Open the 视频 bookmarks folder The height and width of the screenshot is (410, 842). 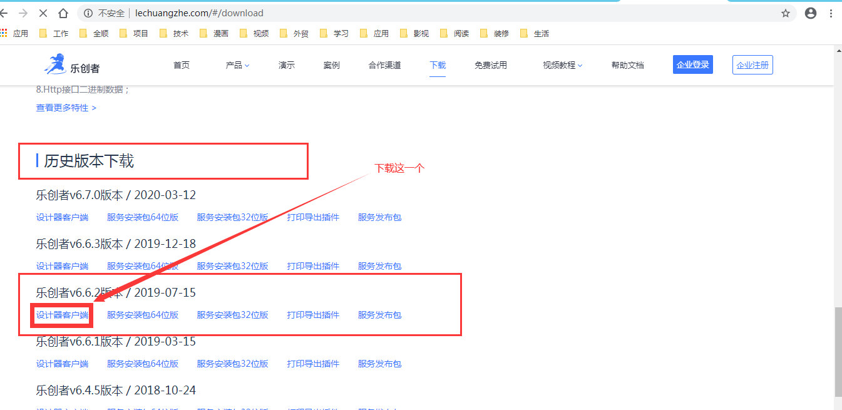pos(254,33)
